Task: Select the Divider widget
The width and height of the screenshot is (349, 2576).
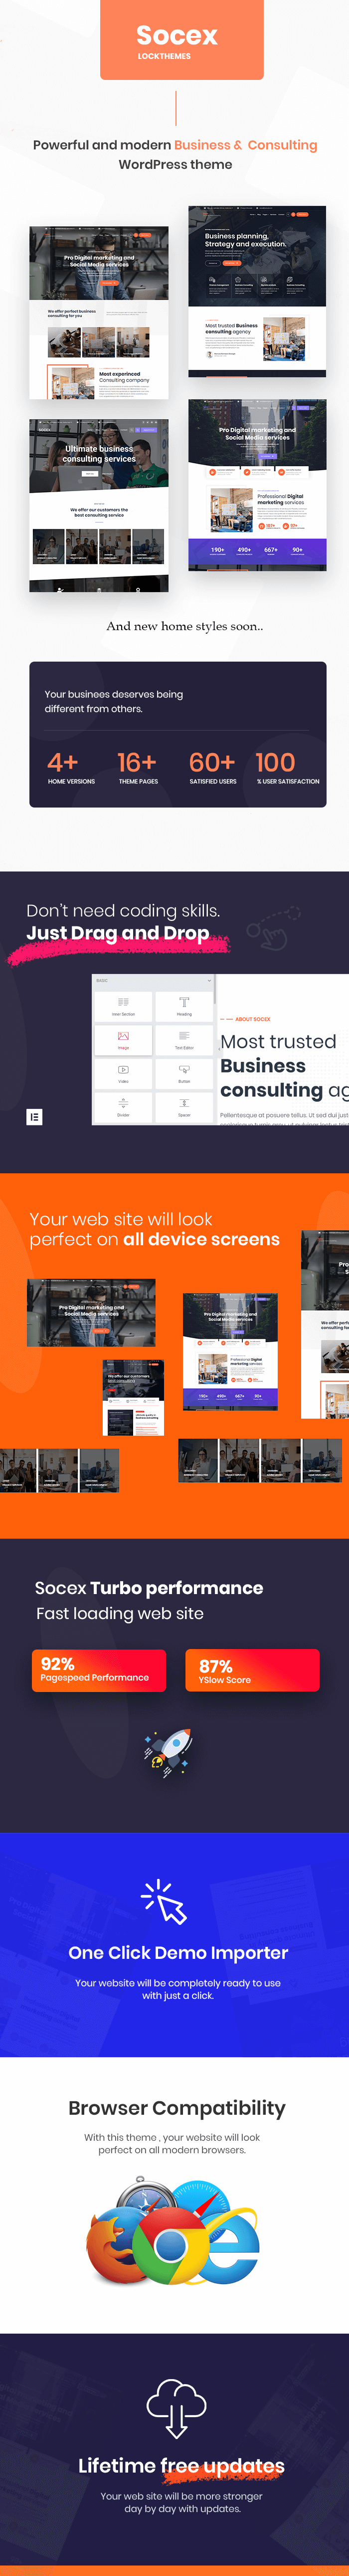Action: pos(123,1107)
